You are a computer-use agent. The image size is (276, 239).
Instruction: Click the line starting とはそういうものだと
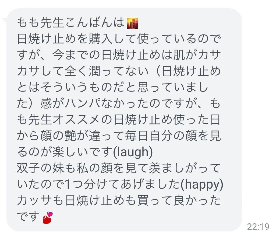[x=113, y=87]
